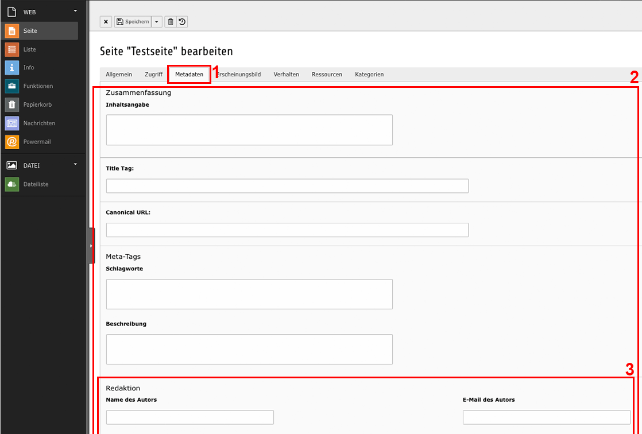Expand the page tree panel handle

(91, 246)
